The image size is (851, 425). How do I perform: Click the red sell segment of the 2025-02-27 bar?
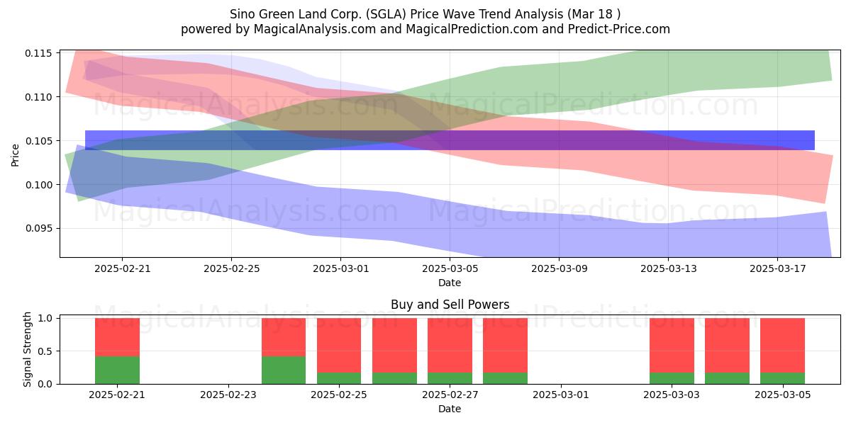(x=450, y=345)
